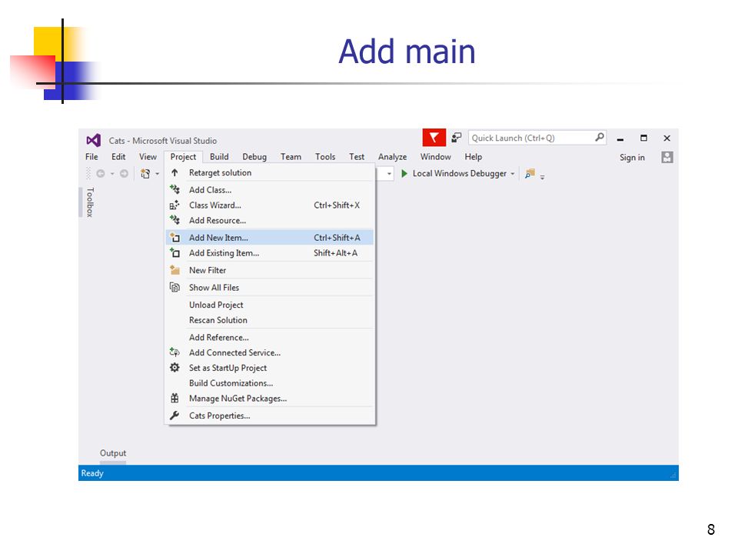Choose Add New Item... in Project menu
The image size is (738, 554).
(270, 238)
